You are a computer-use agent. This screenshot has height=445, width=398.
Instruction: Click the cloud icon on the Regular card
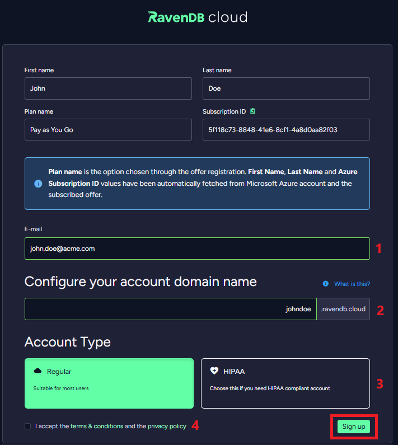pos(38,371)
